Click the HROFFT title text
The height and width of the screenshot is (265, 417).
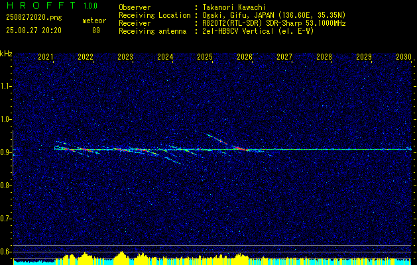41,5
